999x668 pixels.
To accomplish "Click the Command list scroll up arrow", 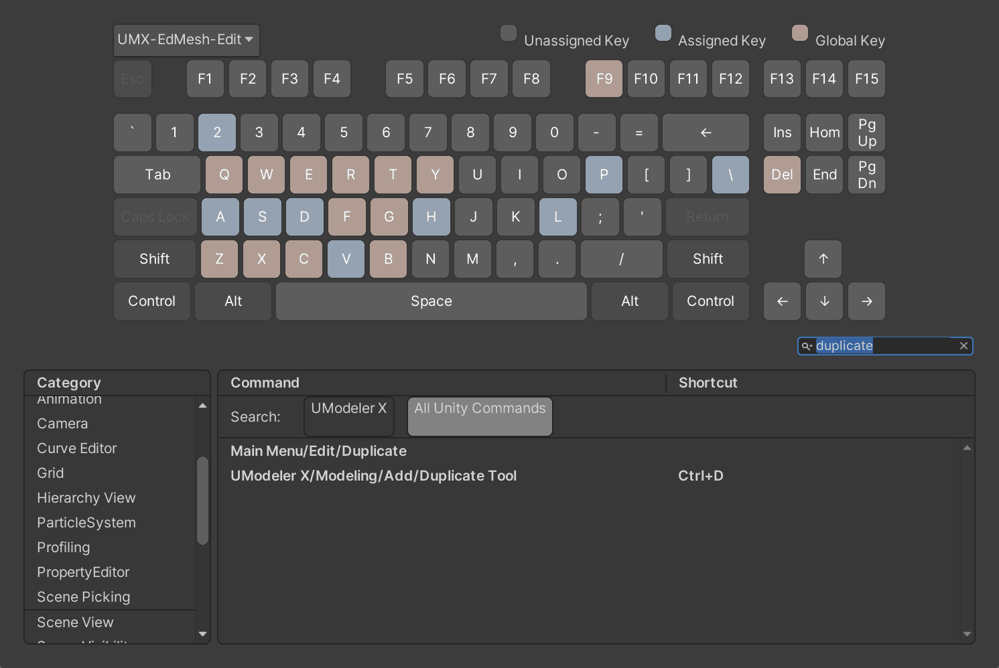I will 967,448.
